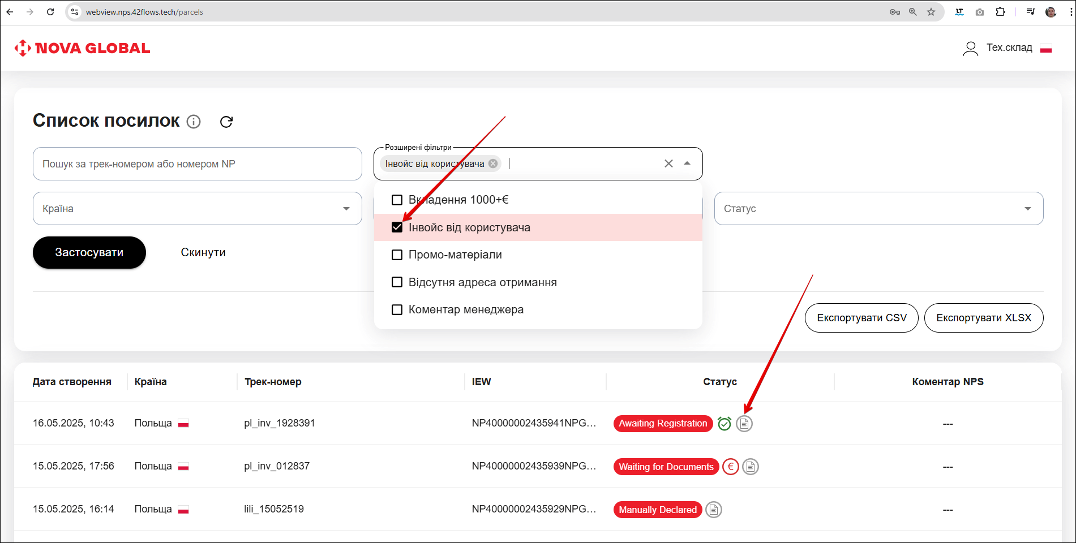
Task: Expand the Статус dropdown
Action: point(878,209)
